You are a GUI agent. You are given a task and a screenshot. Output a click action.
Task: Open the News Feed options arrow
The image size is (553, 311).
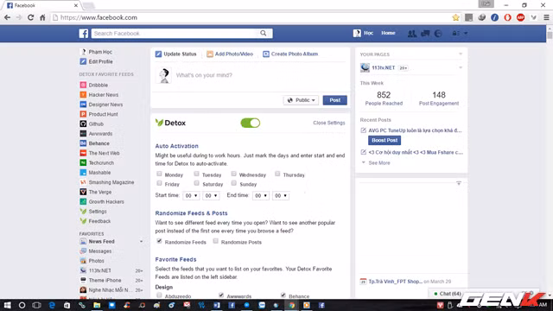coord(141,242)
